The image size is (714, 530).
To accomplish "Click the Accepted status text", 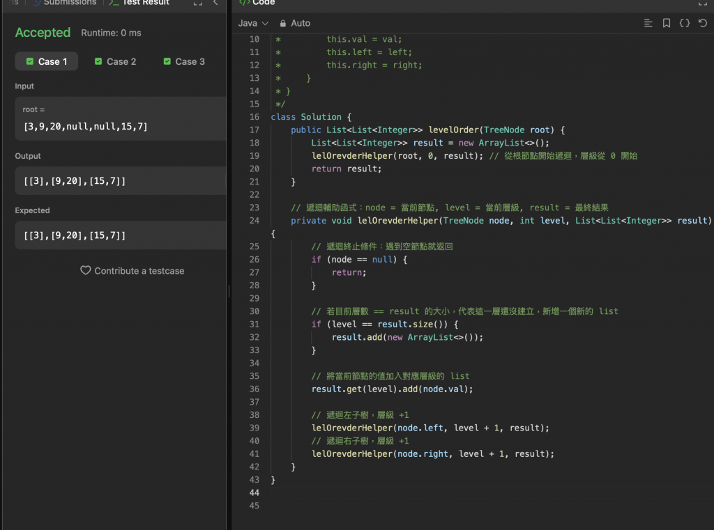I will click(43, 33).
